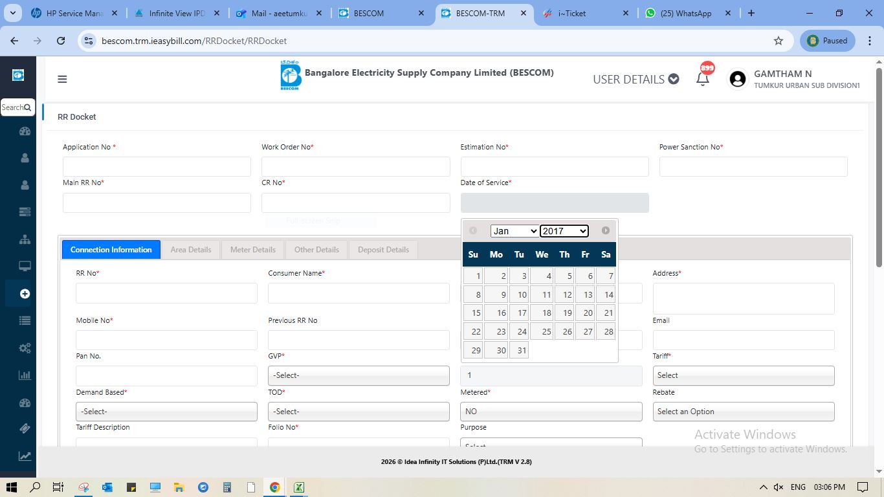Click the Application No input field
Viewport: 884px width, 497px height.
pos(157,166)
